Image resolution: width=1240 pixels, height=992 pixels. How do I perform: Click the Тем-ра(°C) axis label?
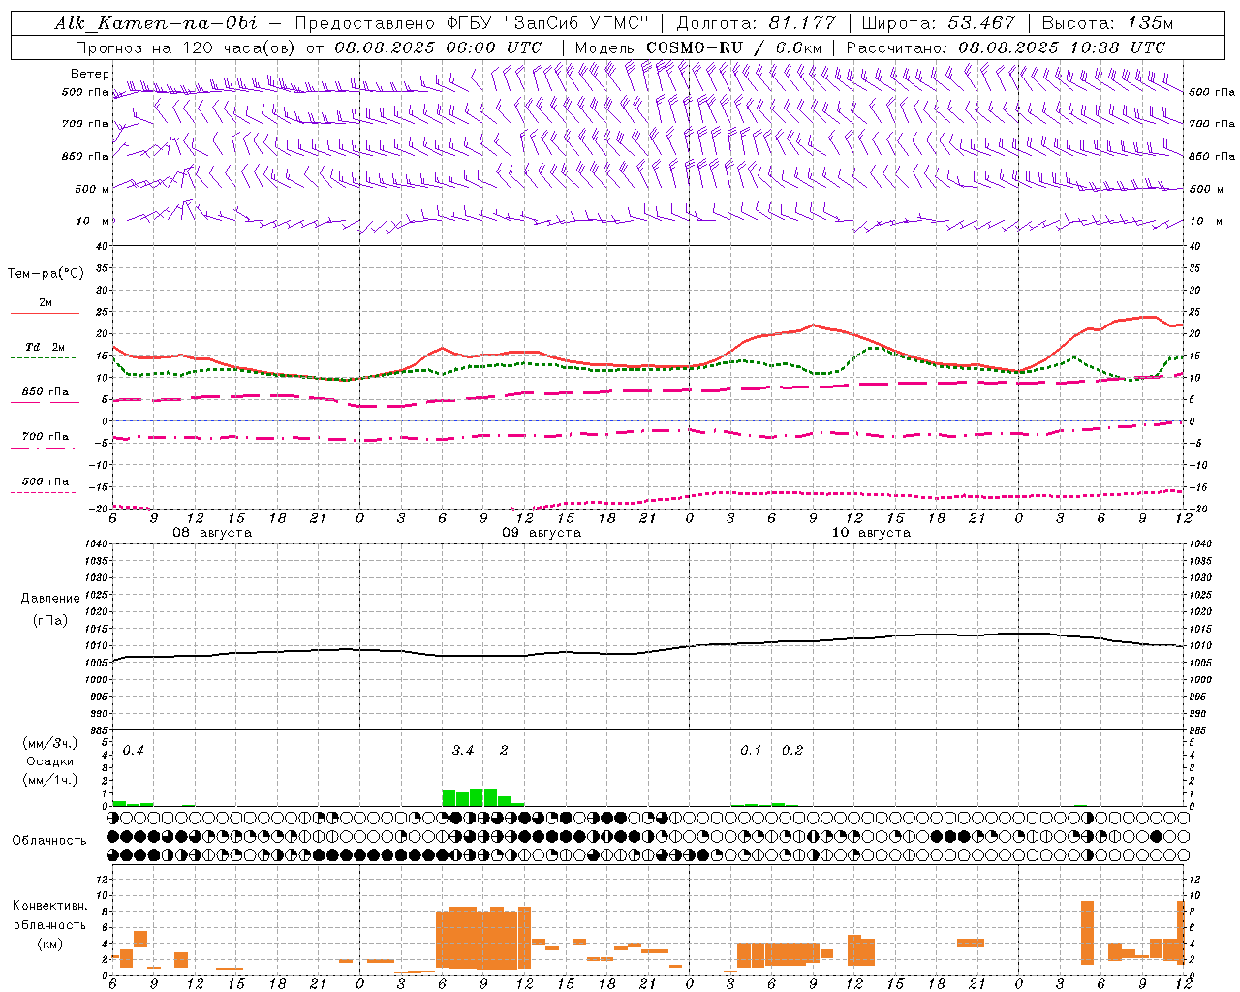coord(46,273)
